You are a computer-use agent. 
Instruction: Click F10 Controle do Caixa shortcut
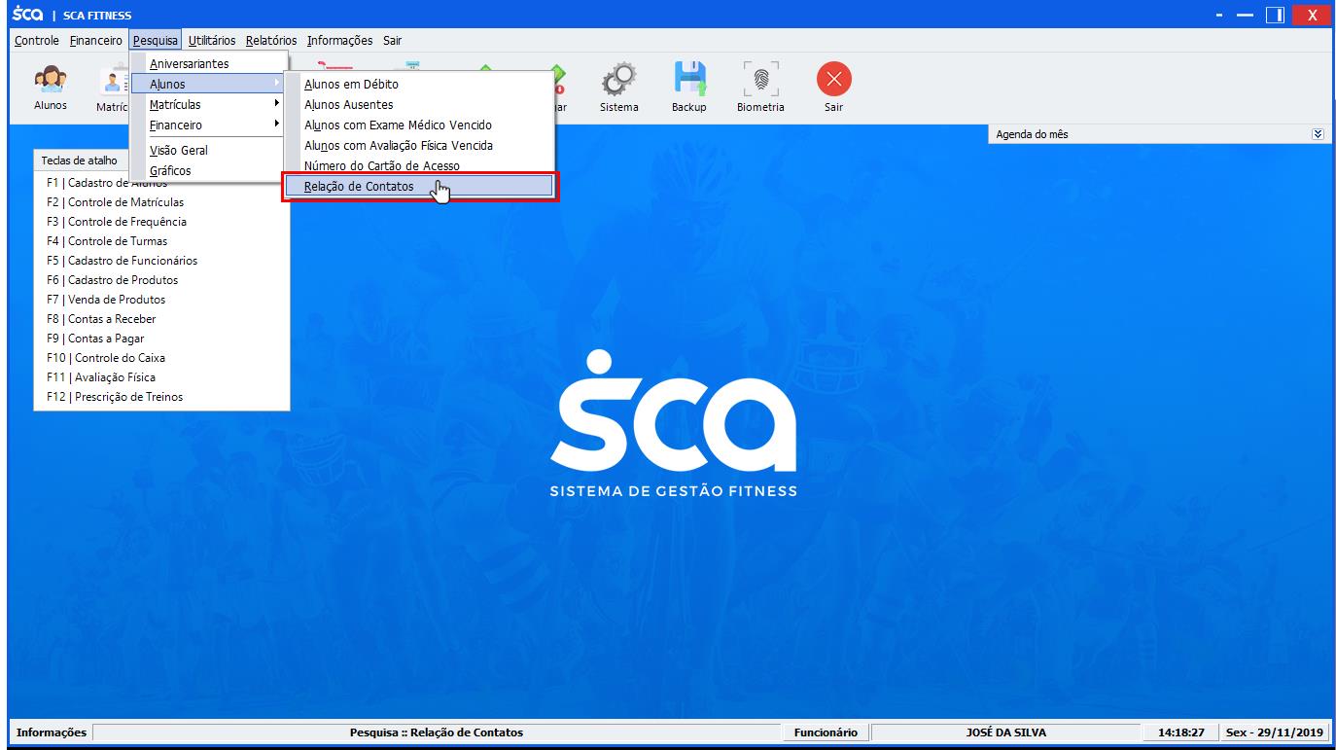coord(106,358)
